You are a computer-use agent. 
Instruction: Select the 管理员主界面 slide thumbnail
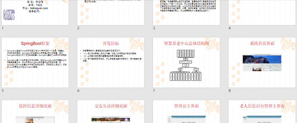[186, 111]
